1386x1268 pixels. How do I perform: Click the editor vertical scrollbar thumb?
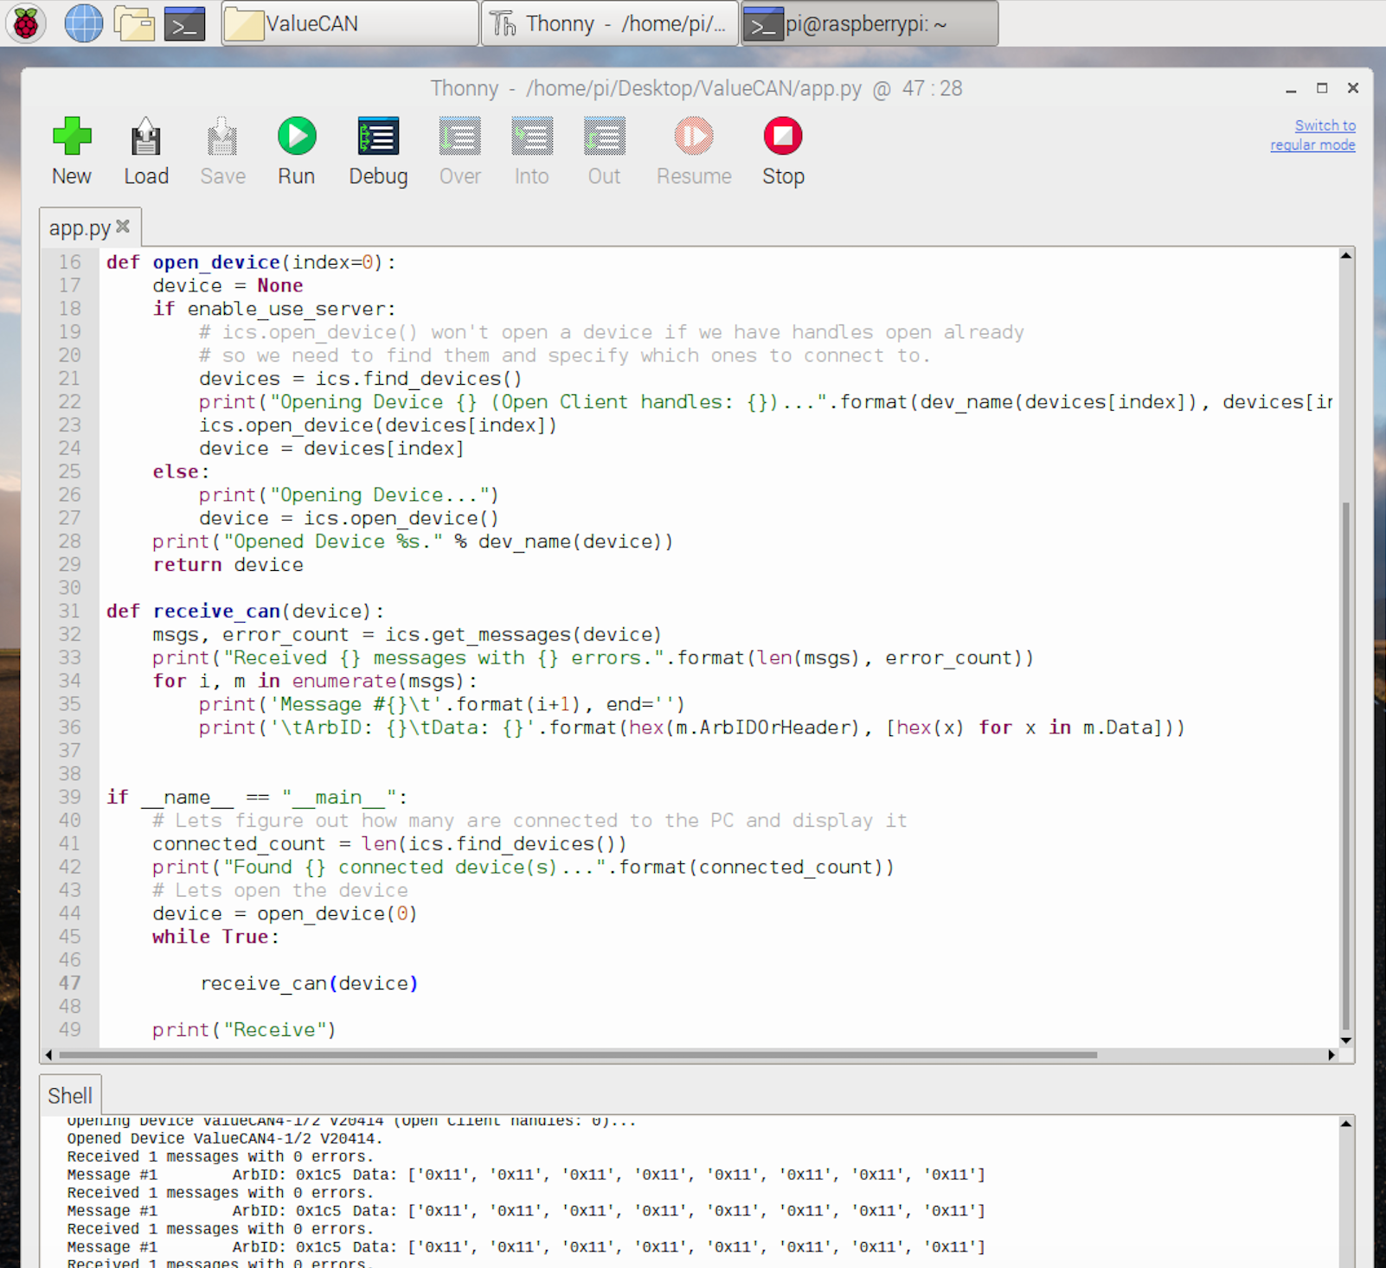[1346, 765]
